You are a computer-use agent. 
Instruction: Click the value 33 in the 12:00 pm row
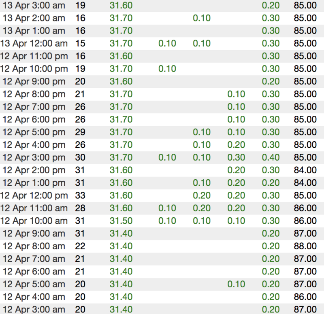pyautogui.click(x=80, y=196)
